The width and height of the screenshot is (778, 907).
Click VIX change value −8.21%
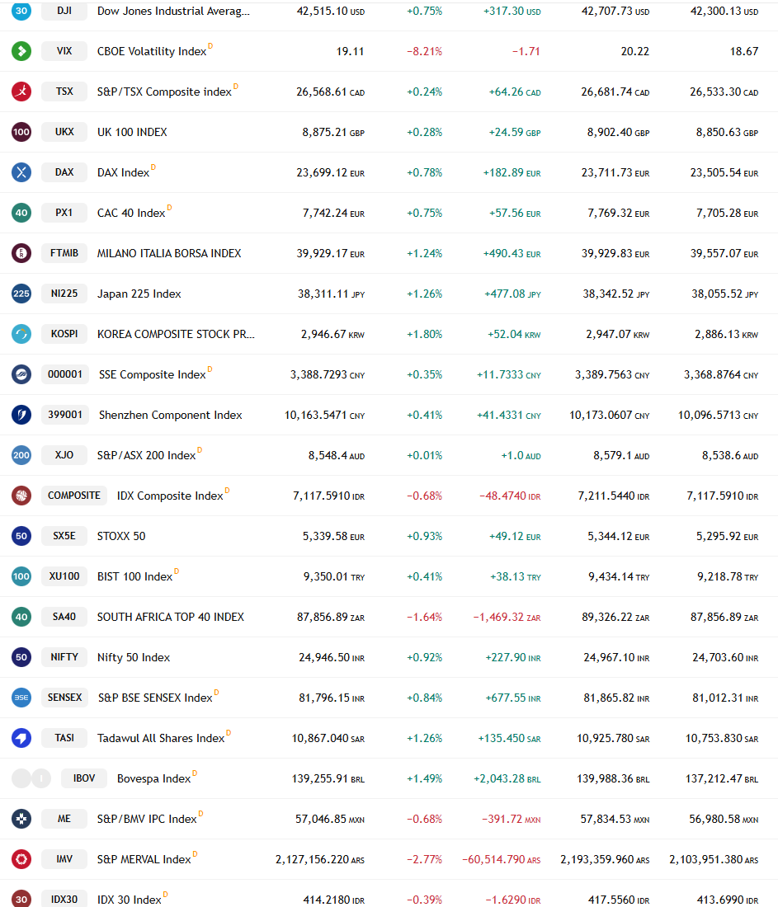(x=424, y=51)
